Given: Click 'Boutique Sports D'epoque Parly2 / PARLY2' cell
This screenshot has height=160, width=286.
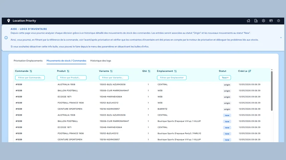Looking at the screenshot, I should pos(179,133).
